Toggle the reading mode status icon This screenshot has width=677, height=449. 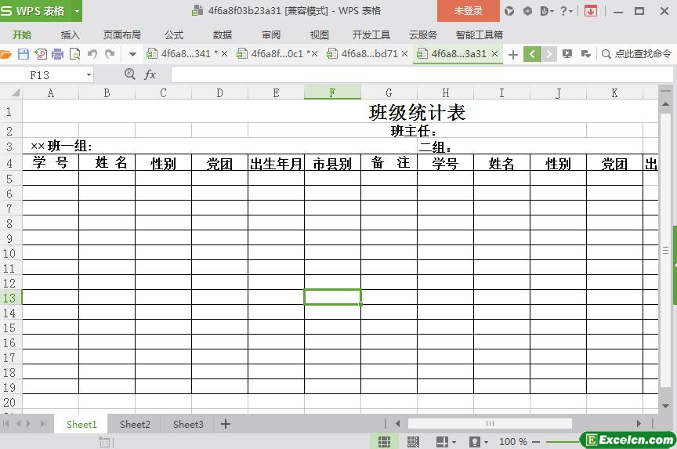point(442,441)
